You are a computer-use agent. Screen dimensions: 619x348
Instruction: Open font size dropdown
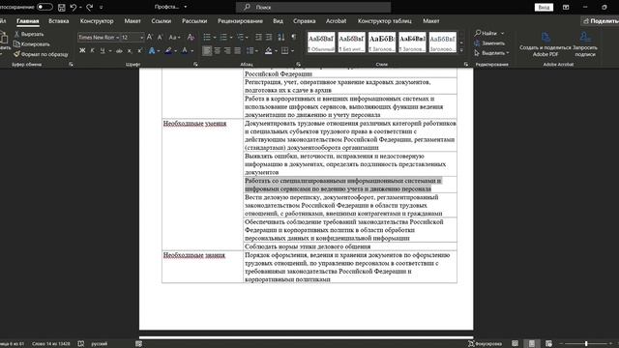pyautogui.click(x=142, y=38)
